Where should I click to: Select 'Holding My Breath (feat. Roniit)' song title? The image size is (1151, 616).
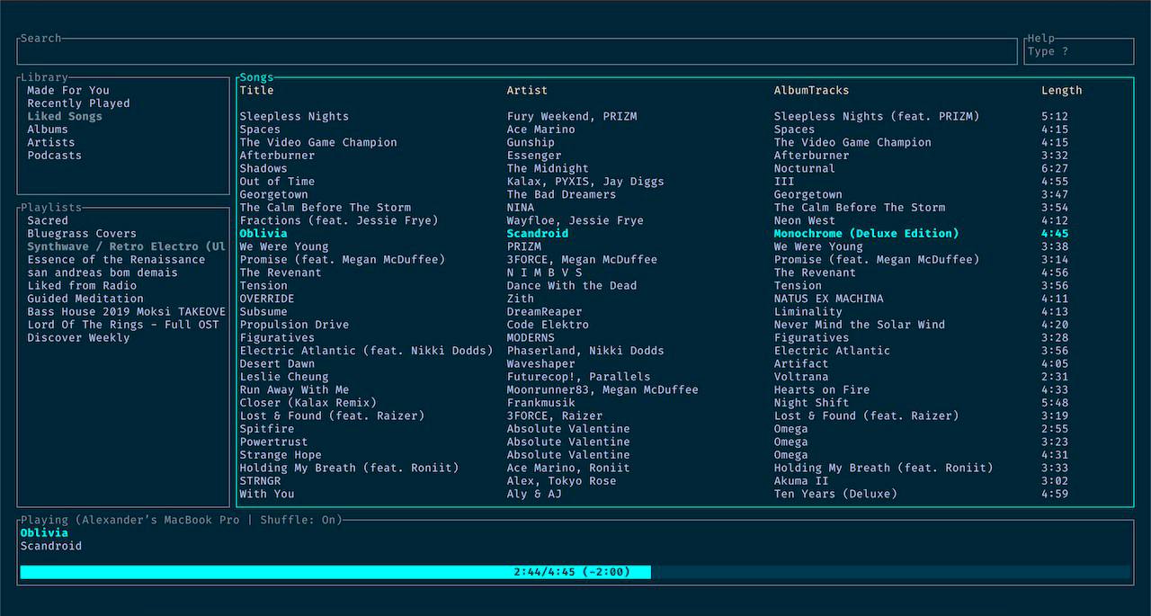tap(349, 469)
